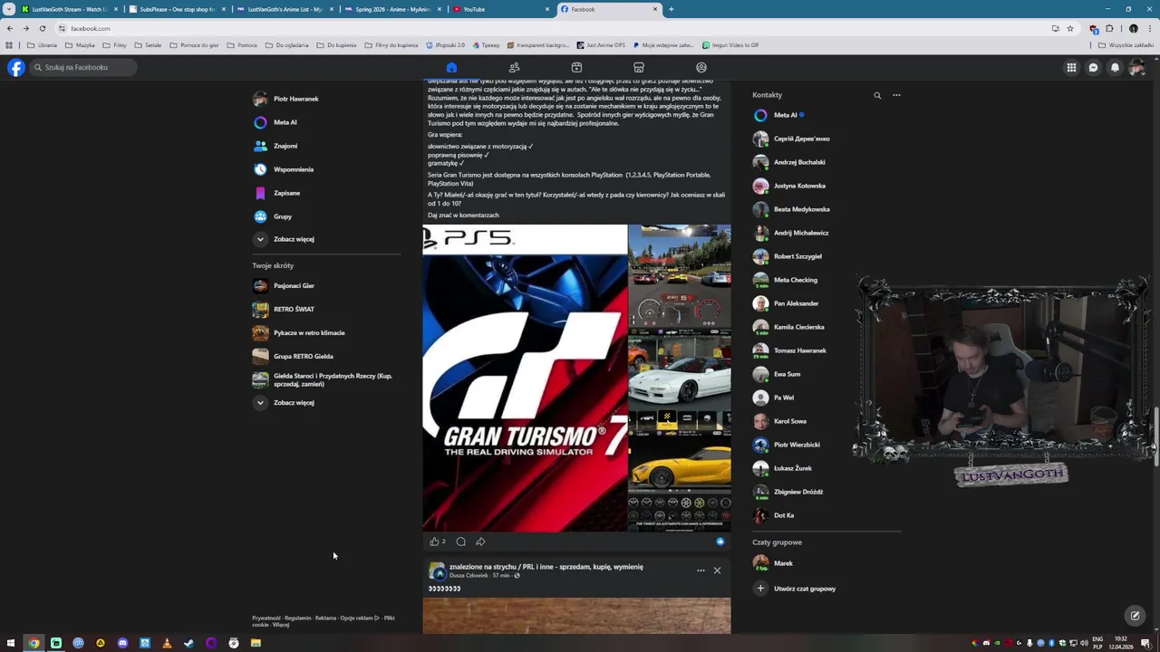The image size is (1160, 652).
Task: Open Chrome extensions puzzle icon
Action: [1109, 28]
